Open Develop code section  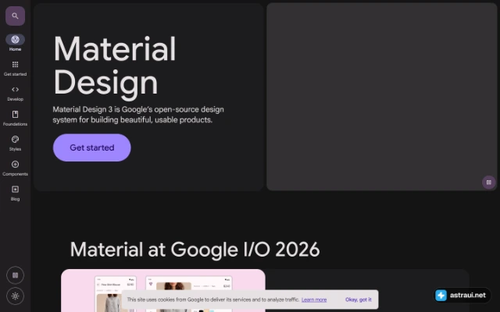(x=15, y=94)
